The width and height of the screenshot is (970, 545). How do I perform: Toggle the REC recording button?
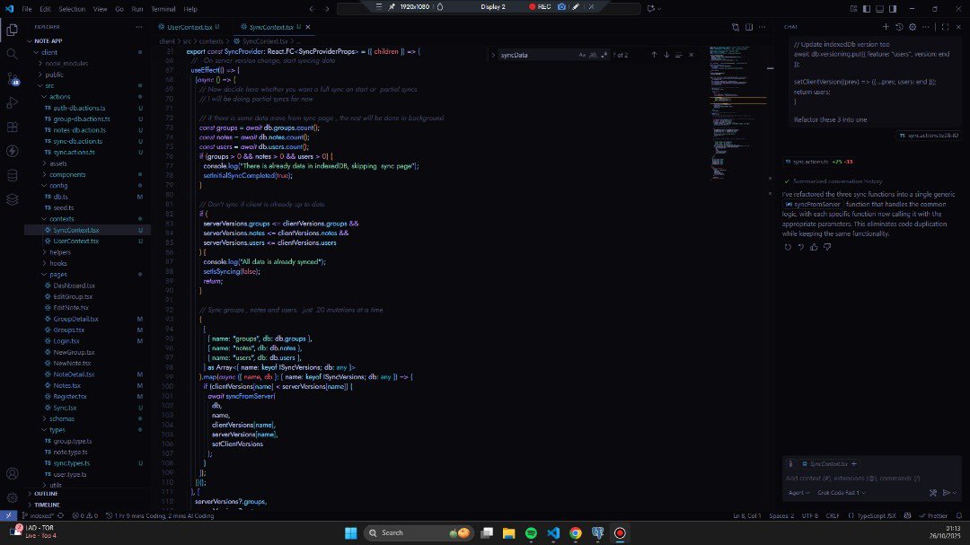(540, 7)
